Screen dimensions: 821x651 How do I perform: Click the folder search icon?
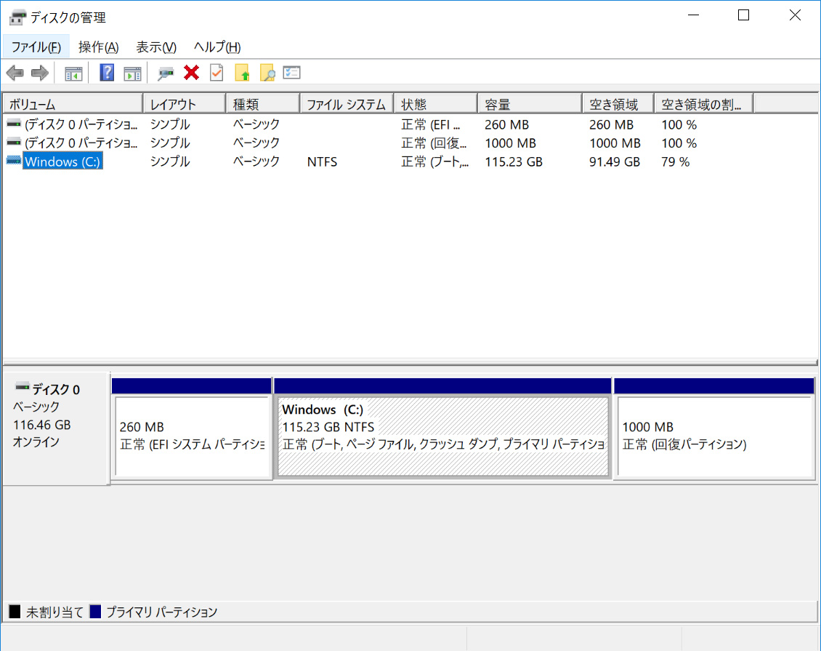pyautogui.click(x=267, y=72)
